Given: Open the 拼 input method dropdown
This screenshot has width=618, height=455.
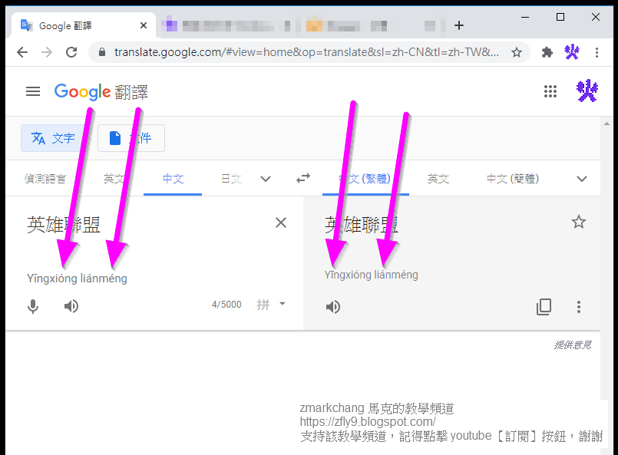Looking at the screenshot, I should point(283,304).
